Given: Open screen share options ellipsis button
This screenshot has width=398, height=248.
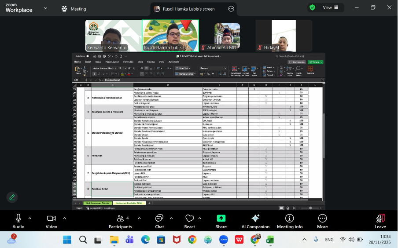Looking at the screenshot, I should pos(231,9).
